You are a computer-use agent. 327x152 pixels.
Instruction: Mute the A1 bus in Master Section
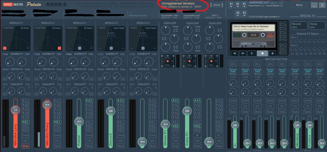(x=233, y=112)
